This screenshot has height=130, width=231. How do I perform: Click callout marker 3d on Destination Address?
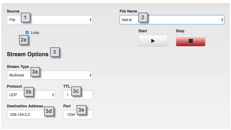click(x=49, y=111)
